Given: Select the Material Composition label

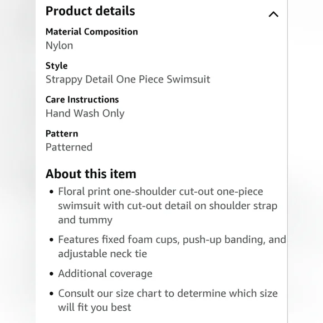Looking at the screenshot, I should click(92, 32).
